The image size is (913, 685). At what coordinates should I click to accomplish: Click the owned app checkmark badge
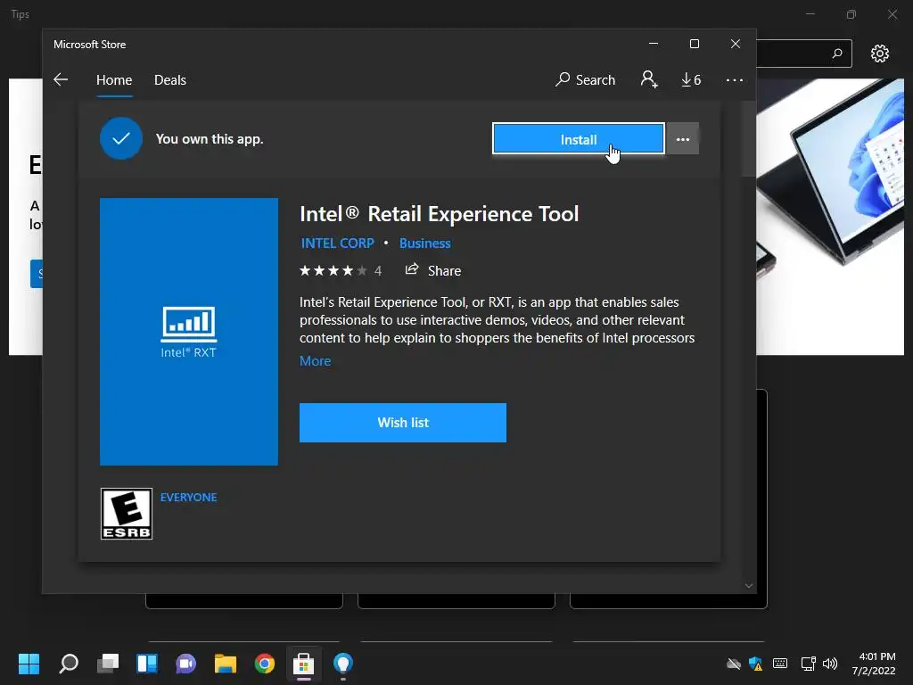(x=121, y=138)
